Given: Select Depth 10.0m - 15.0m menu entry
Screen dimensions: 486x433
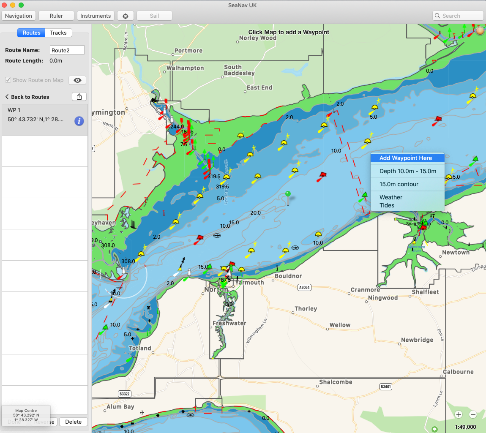Looking at the screenshot, I should point(407,171).
